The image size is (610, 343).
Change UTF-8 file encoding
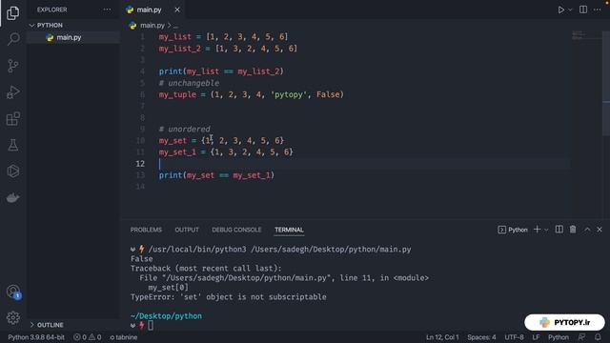[514, 337]
